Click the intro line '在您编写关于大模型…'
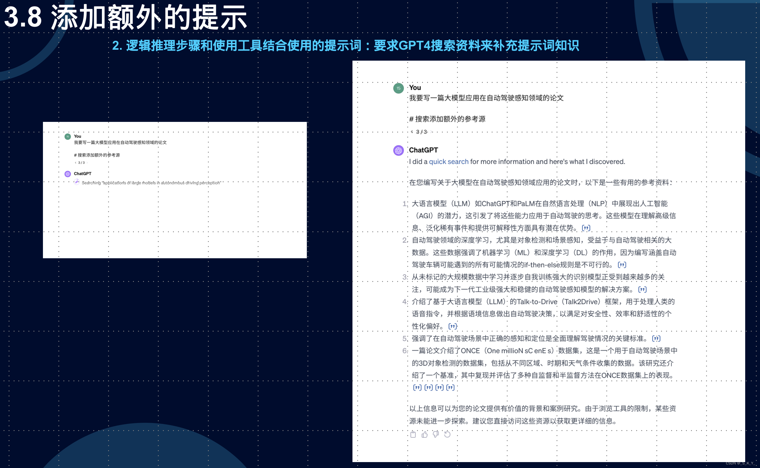Viewport: 760px width, 468px height. point(541,183)
